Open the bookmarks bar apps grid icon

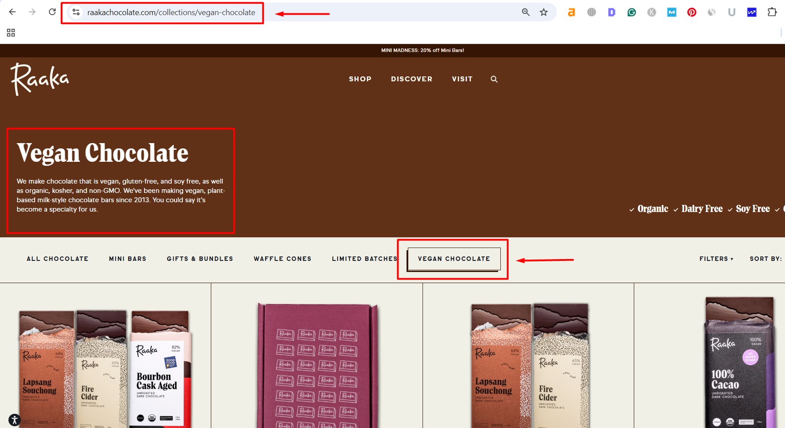(11, 33)
